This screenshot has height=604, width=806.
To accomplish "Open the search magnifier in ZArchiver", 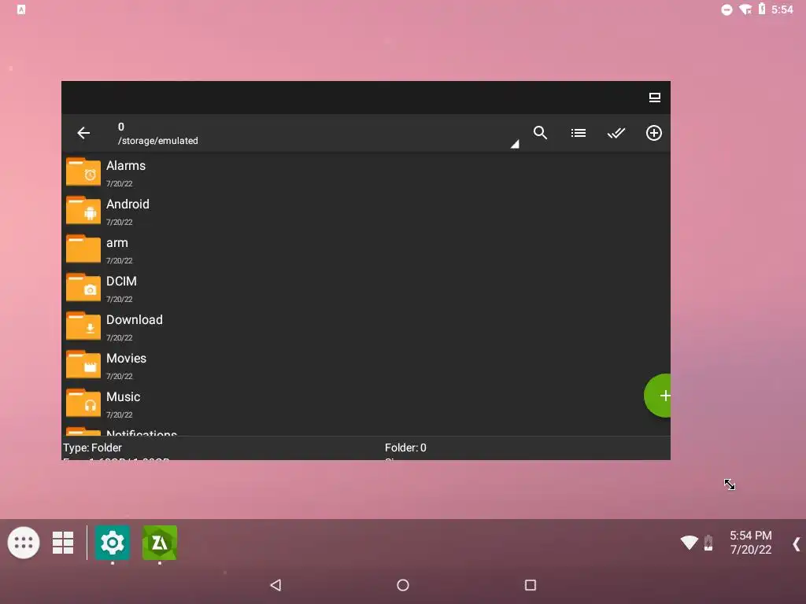I will (540, 132).
